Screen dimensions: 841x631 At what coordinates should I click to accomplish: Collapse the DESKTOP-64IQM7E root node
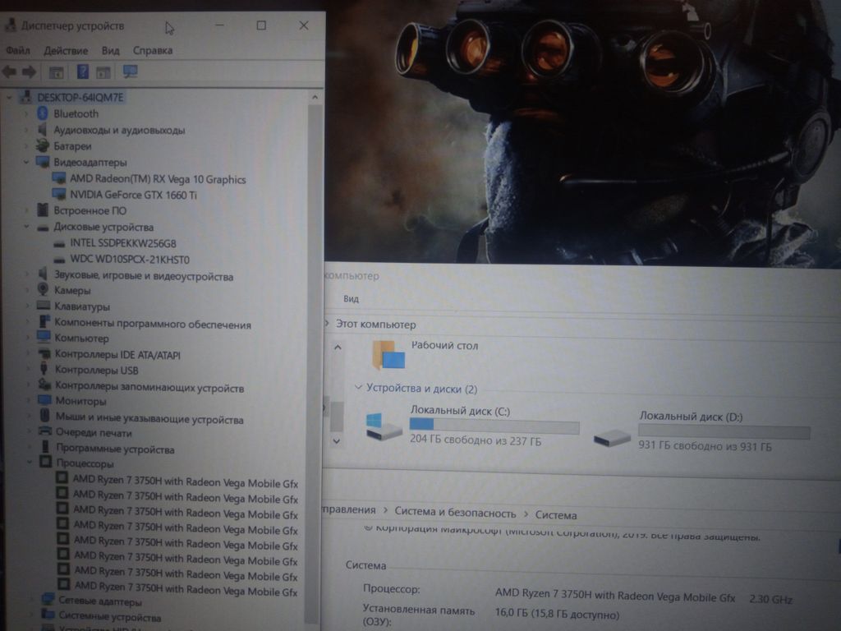click(9, 98)
